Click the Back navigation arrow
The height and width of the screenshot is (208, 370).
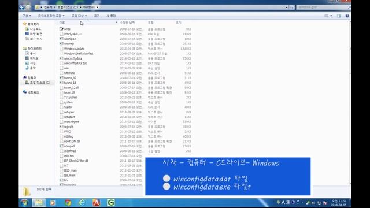[22, 8]
